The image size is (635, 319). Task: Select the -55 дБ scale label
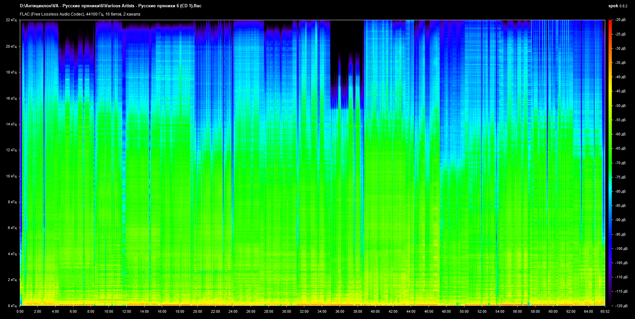coord(620,120)
